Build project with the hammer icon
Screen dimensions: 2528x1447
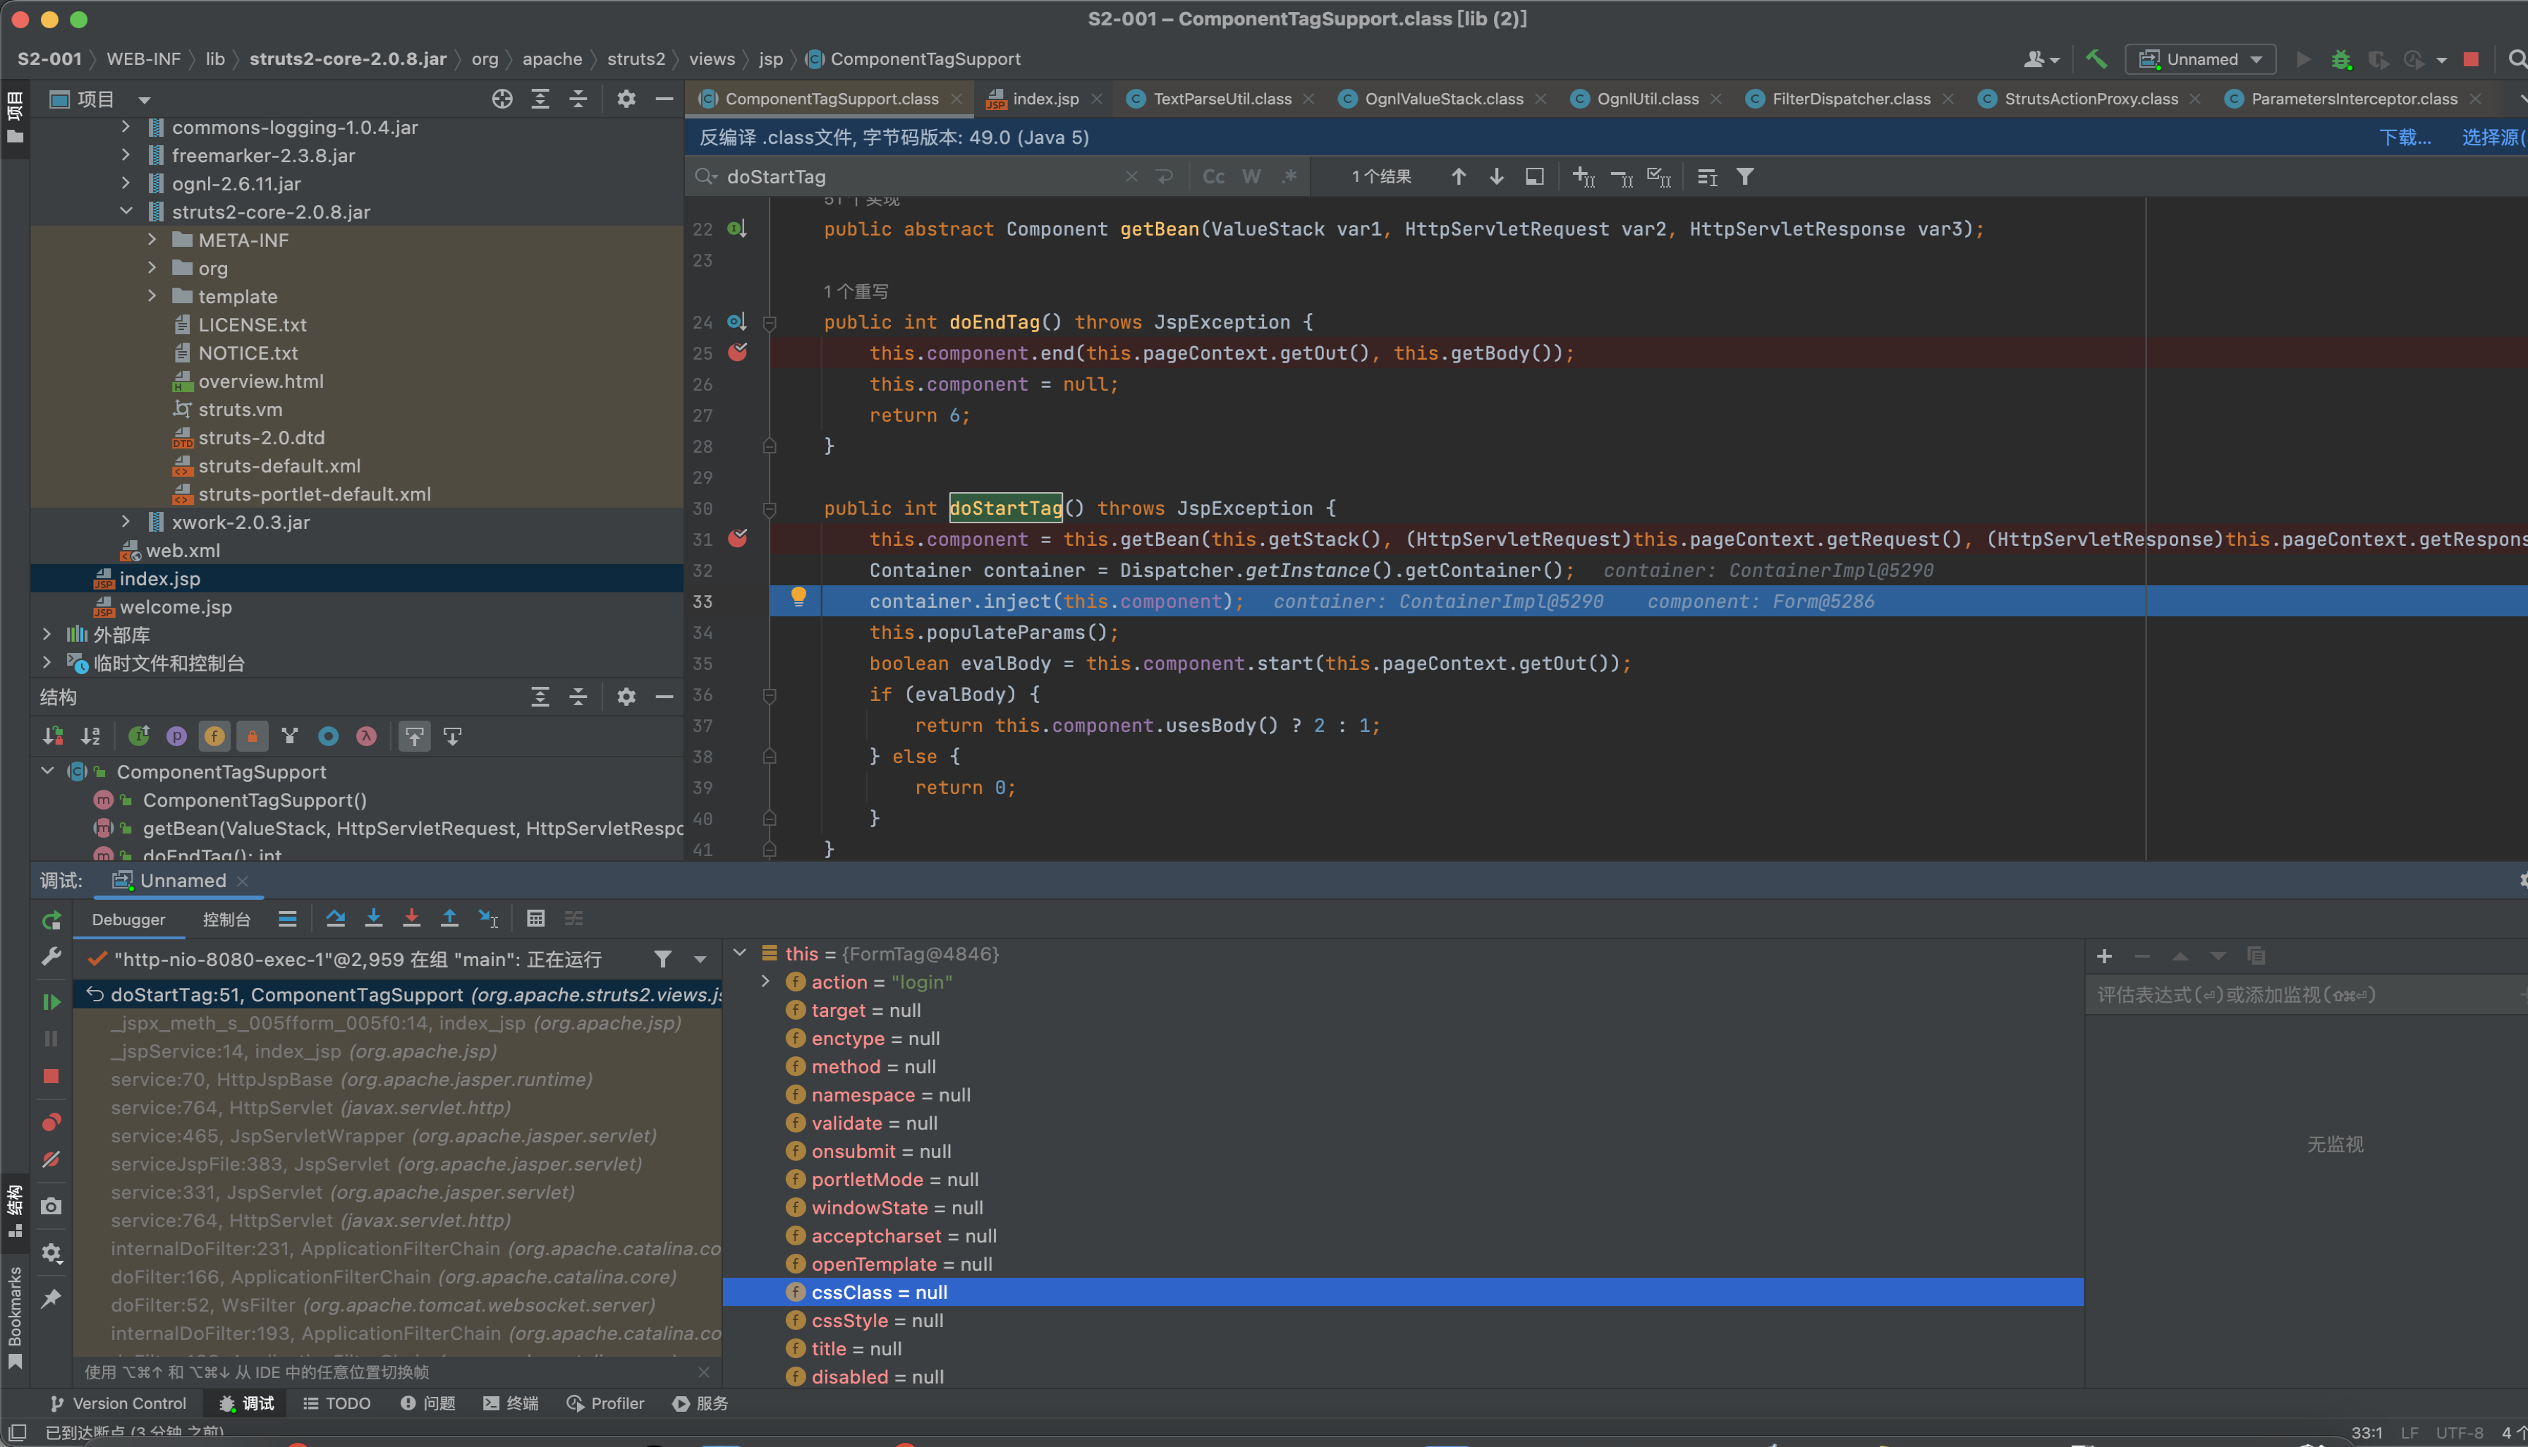2096,60
